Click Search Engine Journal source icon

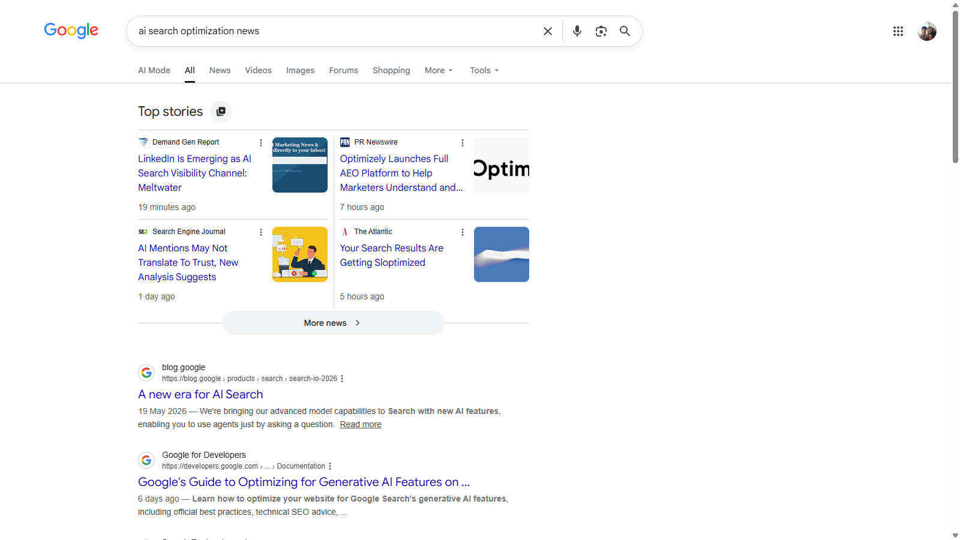tap(143, 232)
